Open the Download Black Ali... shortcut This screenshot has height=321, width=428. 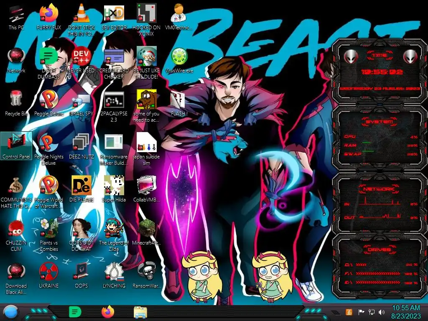(x=16, y=279)
